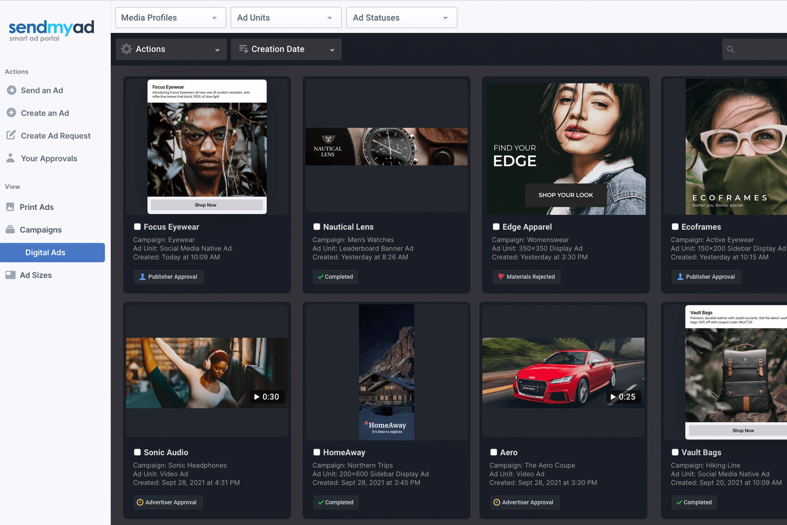Screen dimensions: 787x525
Task: Click Materials Rejected thumbs-down icon
Action: tap(501, 277)
